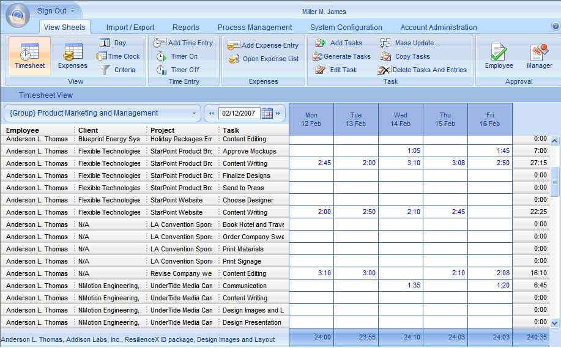Switch to the Reports tab
Viewport: 561px width, 348px height.
(185, 28)
